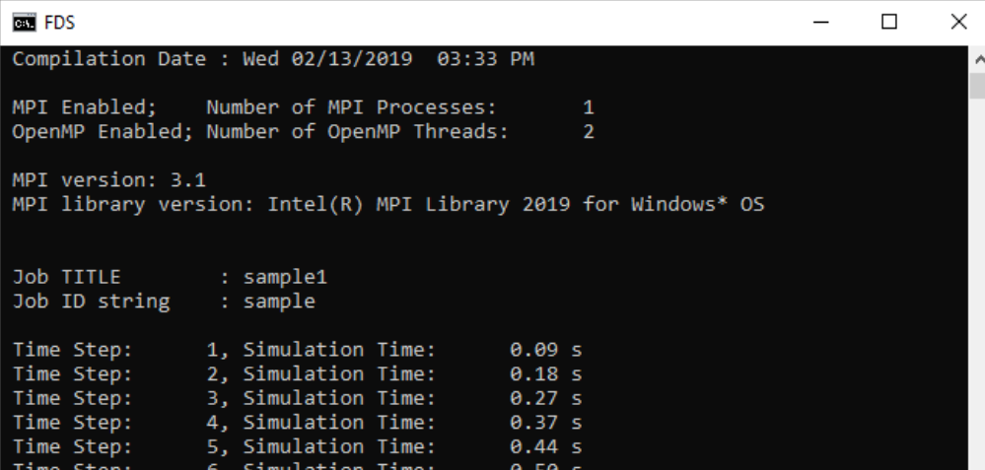985x470 pixels.
Task: Click the Time Step 3 output line
Action: 297,398
